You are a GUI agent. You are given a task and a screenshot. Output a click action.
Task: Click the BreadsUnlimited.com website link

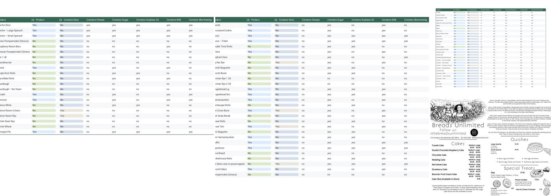(x=480, y=138)
